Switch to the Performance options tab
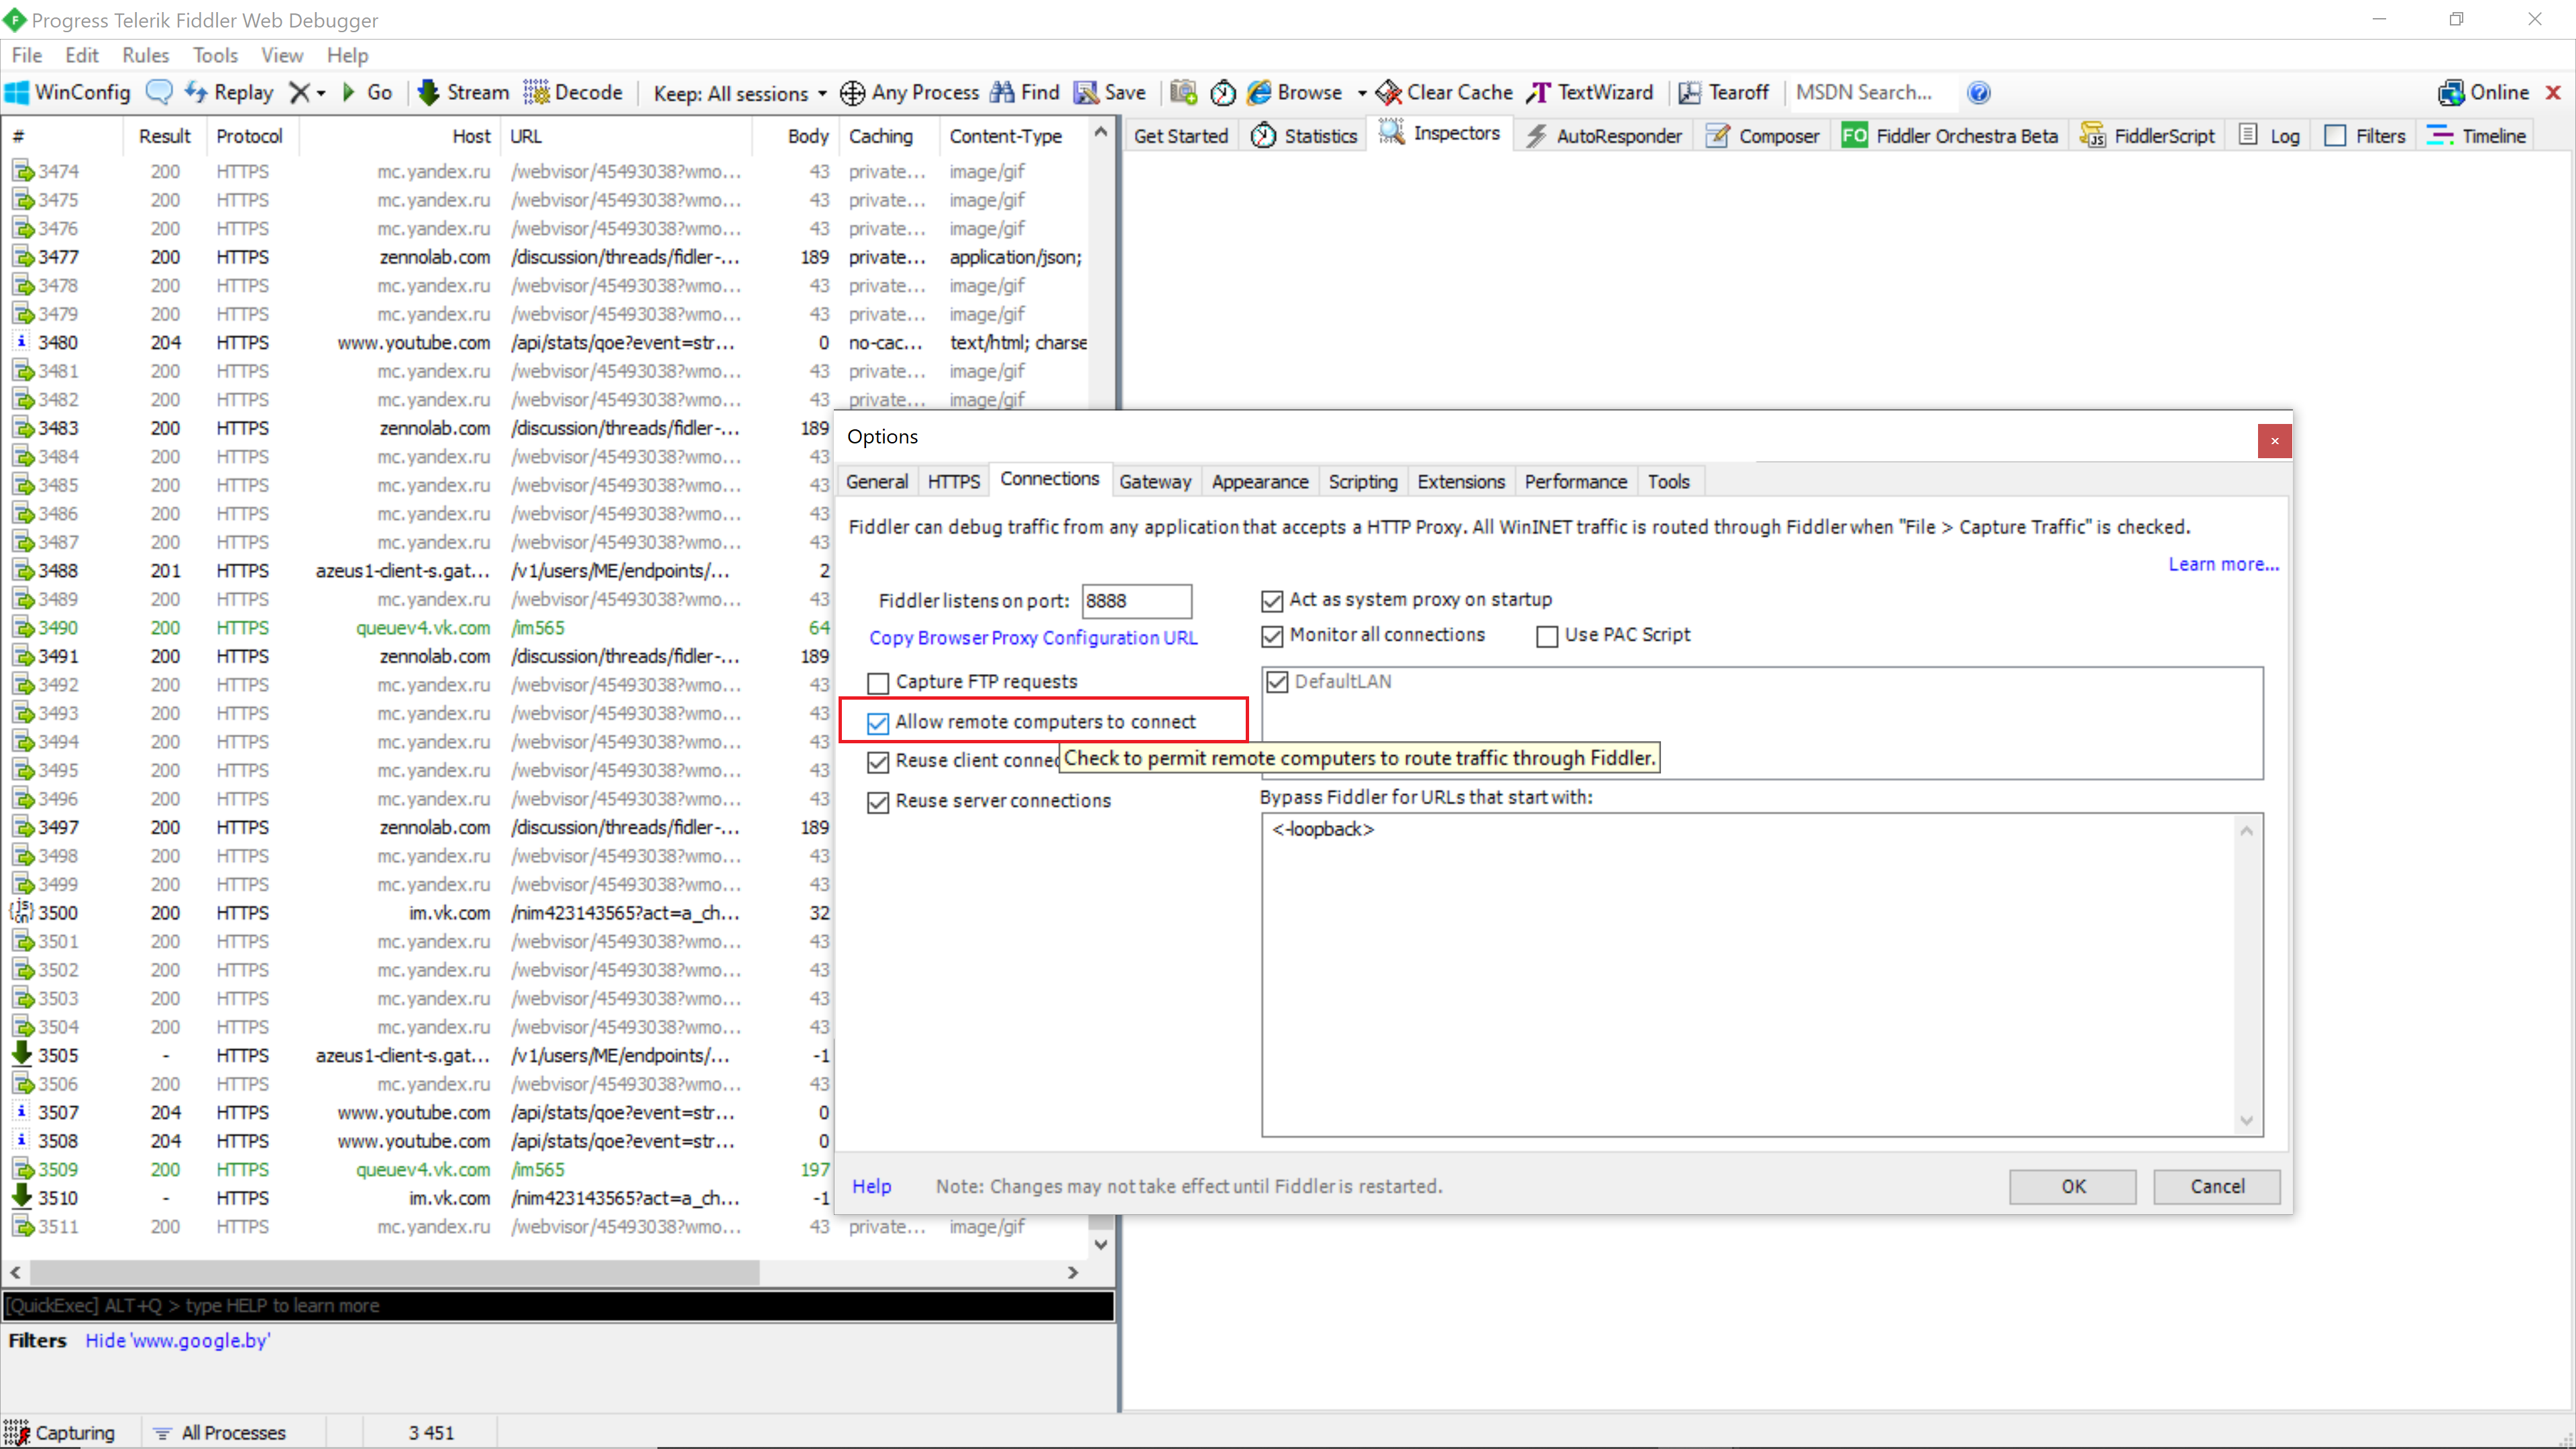The image size is (2576, 1449). point(1576,481)
